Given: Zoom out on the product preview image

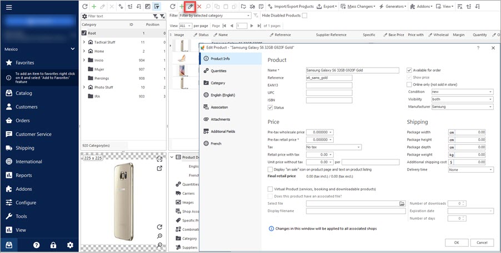Looking at the screenshot, I should [159, 245].
